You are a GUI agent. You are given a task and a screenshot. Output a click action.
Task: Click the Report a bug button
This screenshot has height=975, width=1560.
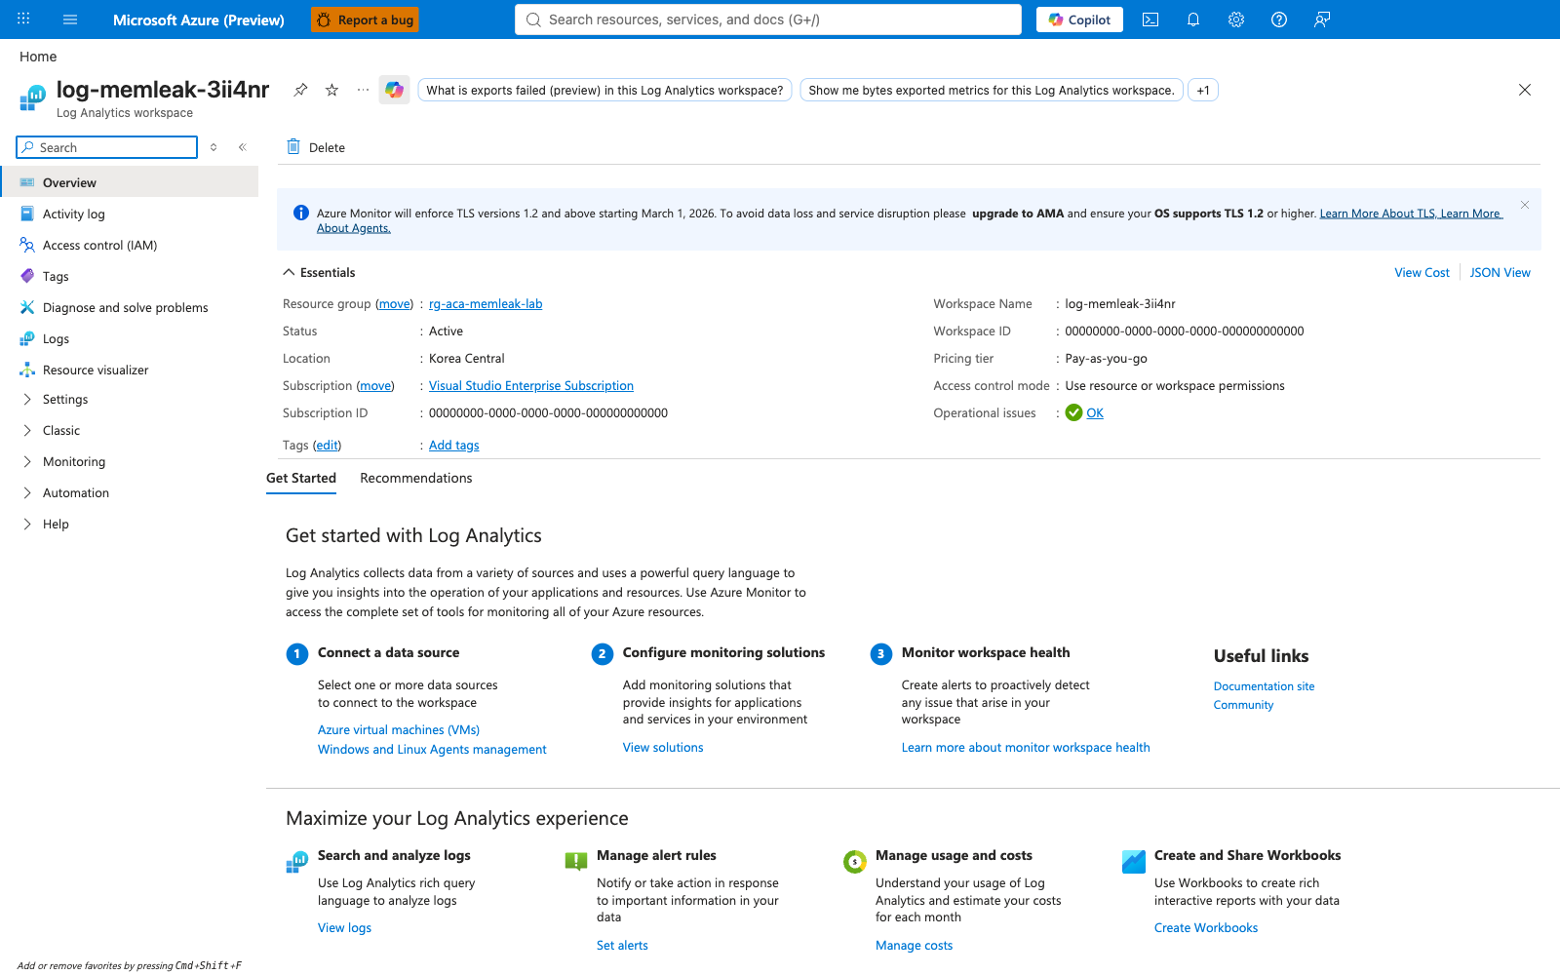[x=365, y=19]
